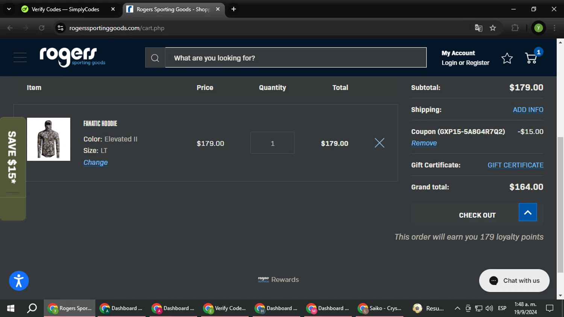The image size is (564, 317).
Task: Switch to the Verify Codes — SimplyCodes tab
Action: coord(65,9)
